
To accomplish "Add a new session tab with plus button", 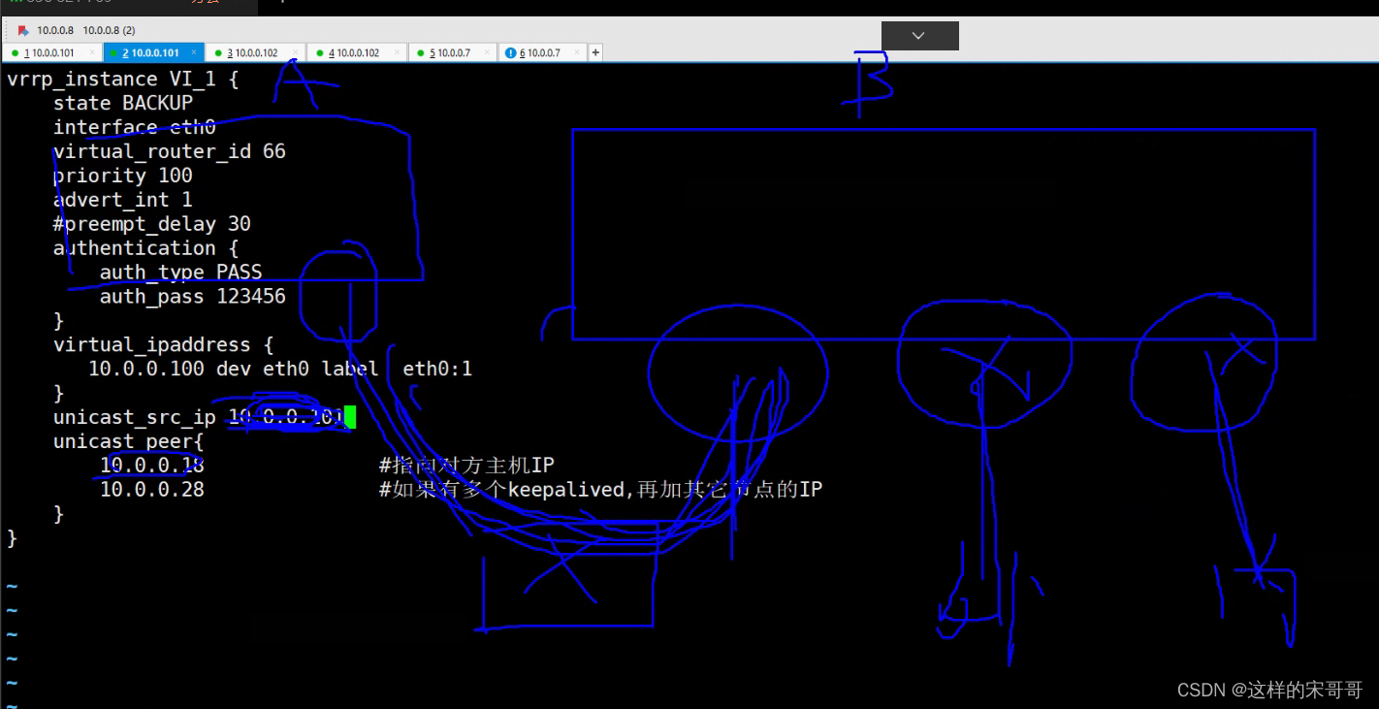I will pyautogui.click(x=595, y=52).
